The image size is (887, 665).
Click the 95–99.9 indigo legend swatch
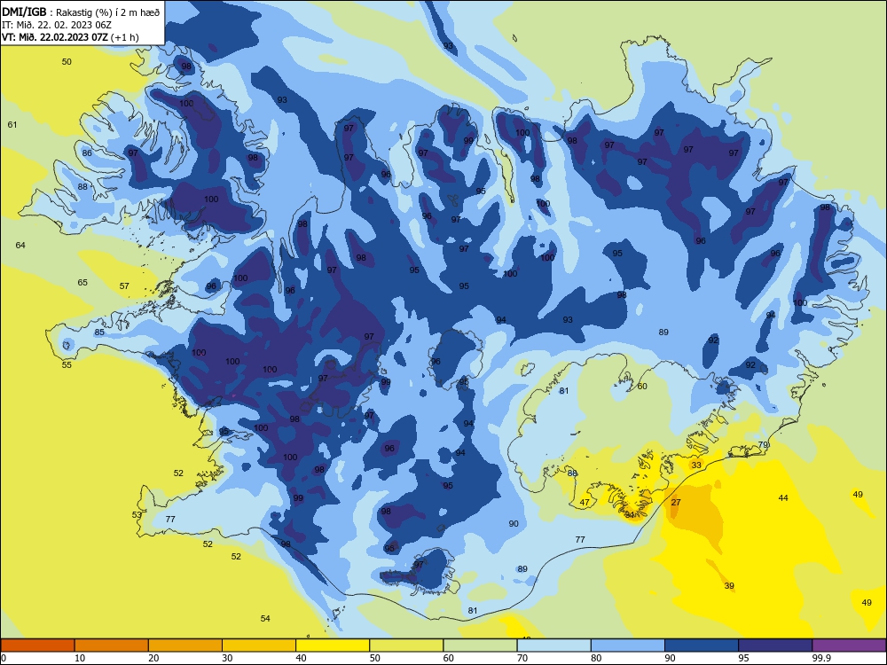coord(775,645)
